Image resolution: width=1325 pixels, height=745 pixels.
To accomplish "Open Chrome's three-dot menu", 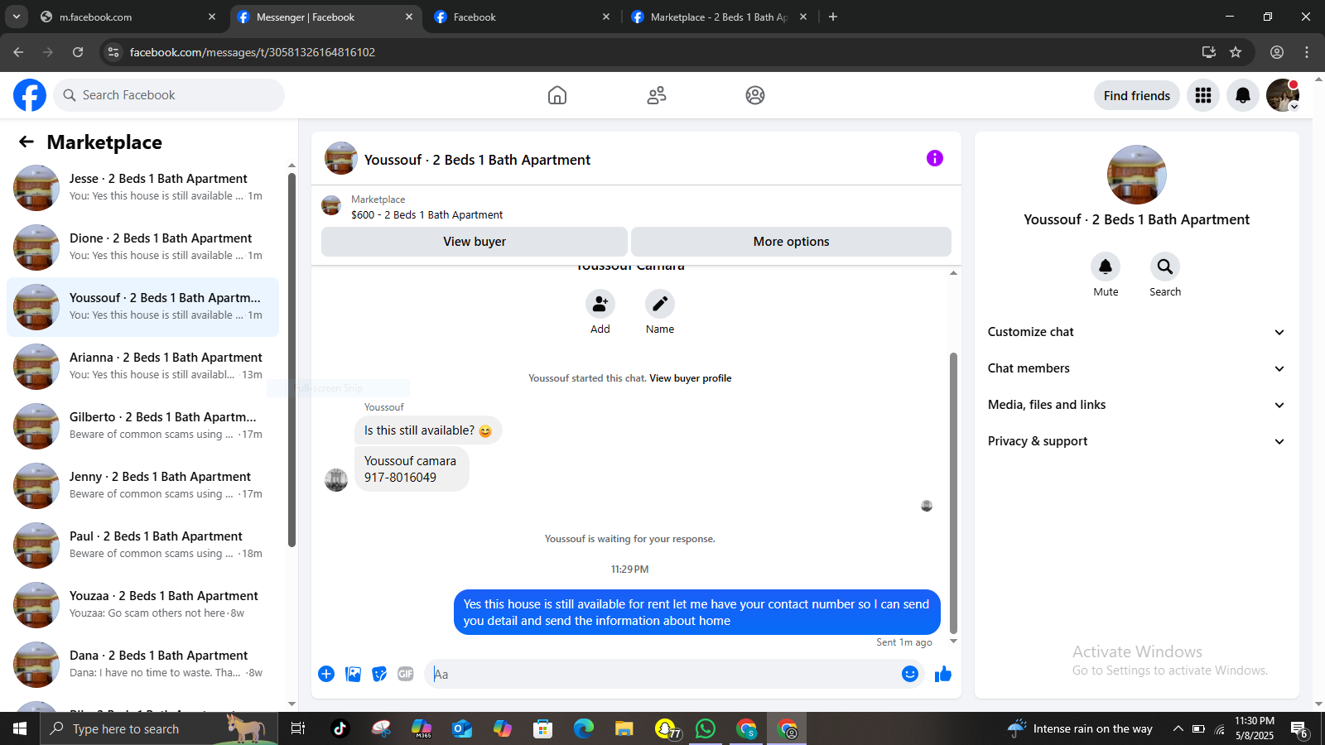I will (1307, 52).
